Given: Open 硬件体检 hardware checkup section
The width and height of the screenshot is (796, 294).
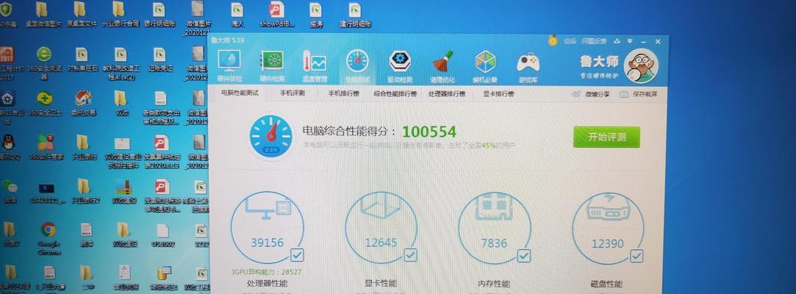Looking at the screenshot, I should coord(229,66).
